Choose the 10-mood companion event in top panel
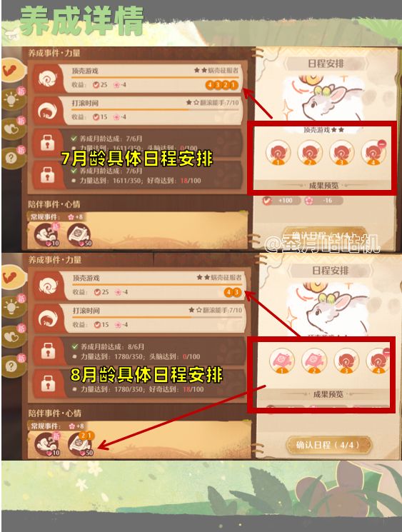The image size is (402, 532). 47,235
